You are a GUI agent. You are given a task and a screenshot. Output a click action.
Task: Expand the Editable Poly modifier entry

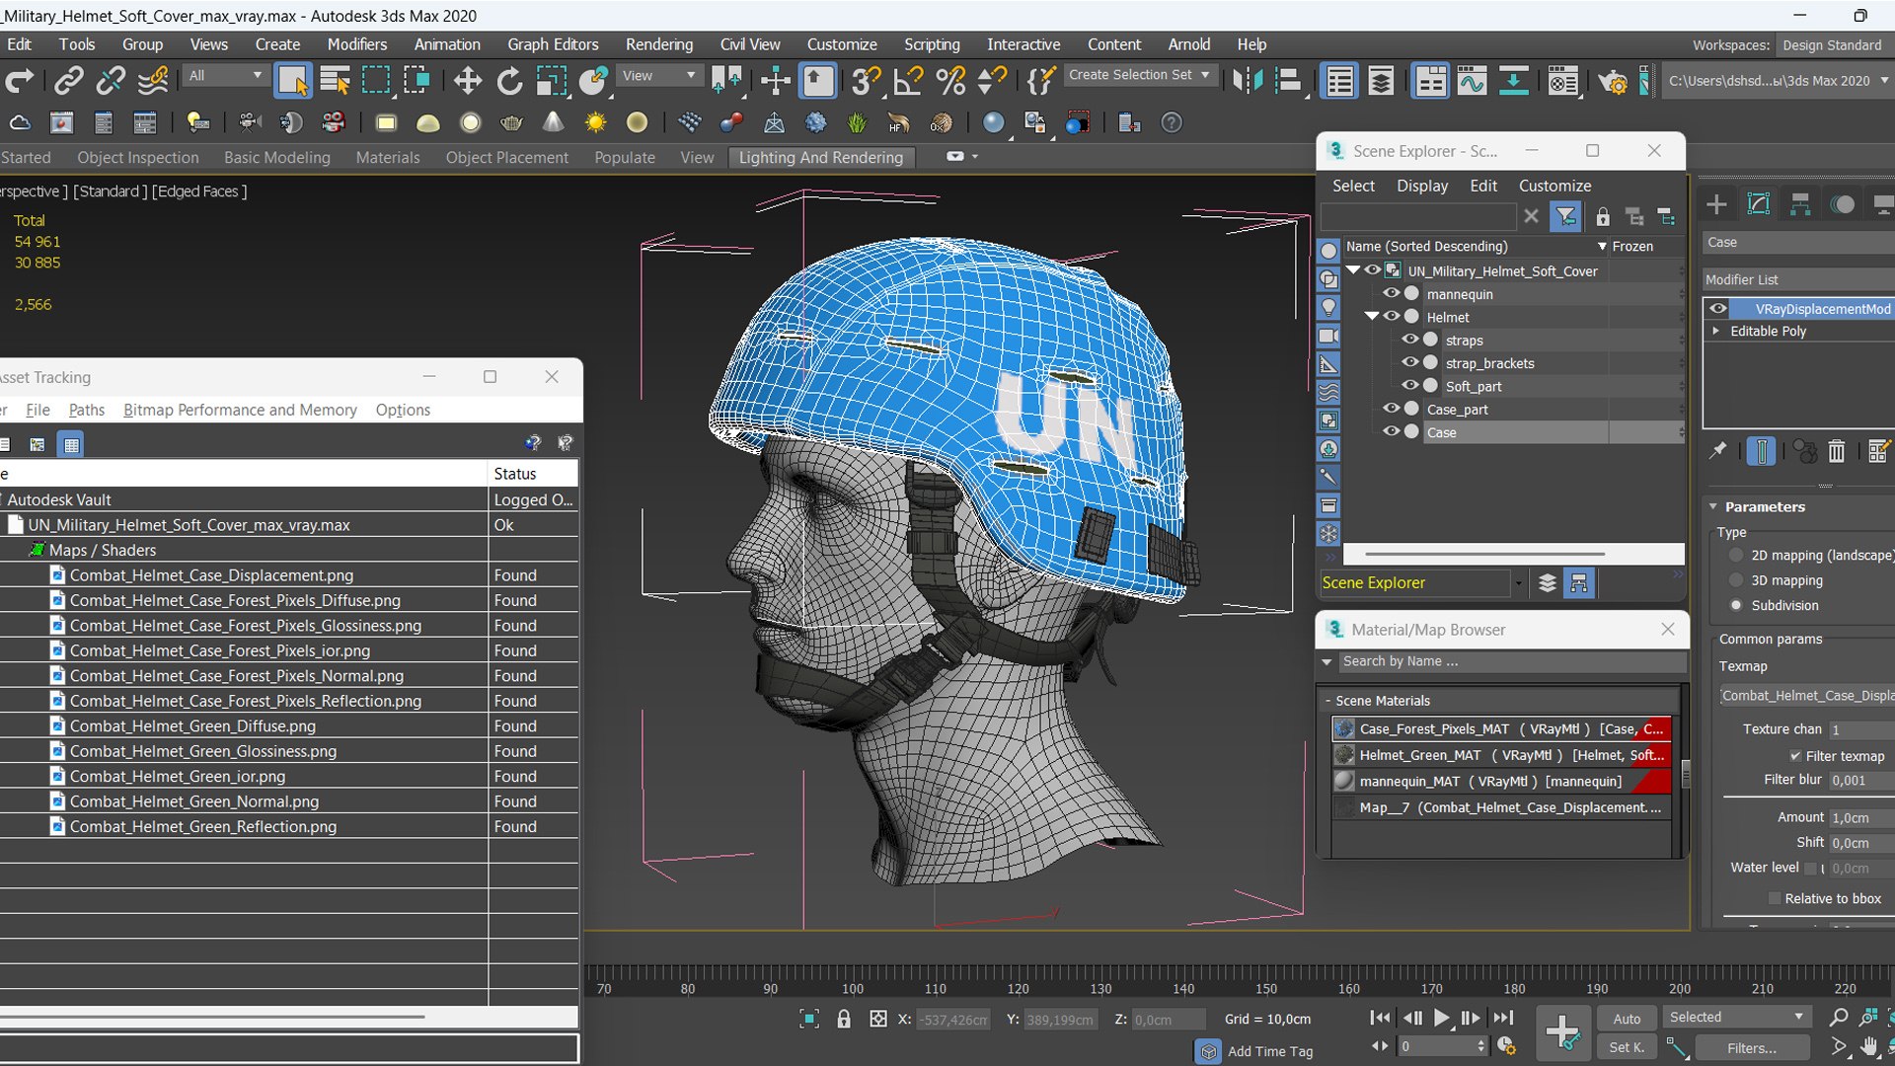tap(1716, 331)
